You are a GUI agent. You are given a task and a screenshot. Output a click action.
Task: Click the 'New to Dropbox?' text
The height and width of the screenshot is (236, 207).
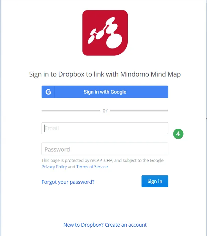coord(83,225)
